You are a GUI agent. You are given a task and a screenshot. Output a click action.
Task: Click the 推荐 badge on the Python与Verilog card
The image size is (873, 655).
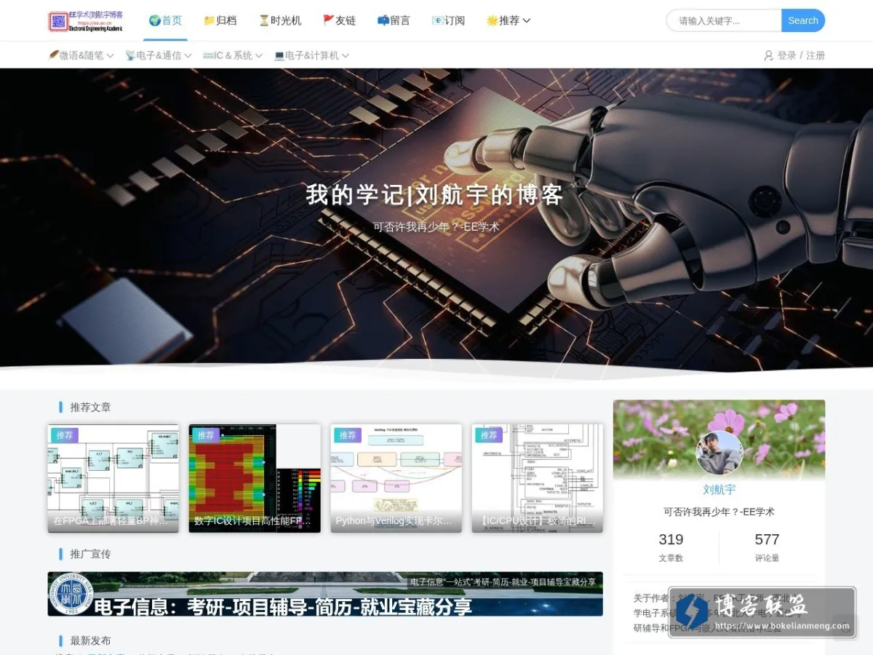[348, 435]
